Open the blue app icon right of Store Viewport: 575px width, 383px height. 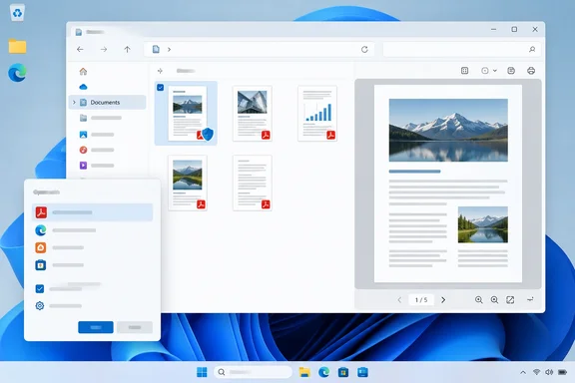pos(362,372)
